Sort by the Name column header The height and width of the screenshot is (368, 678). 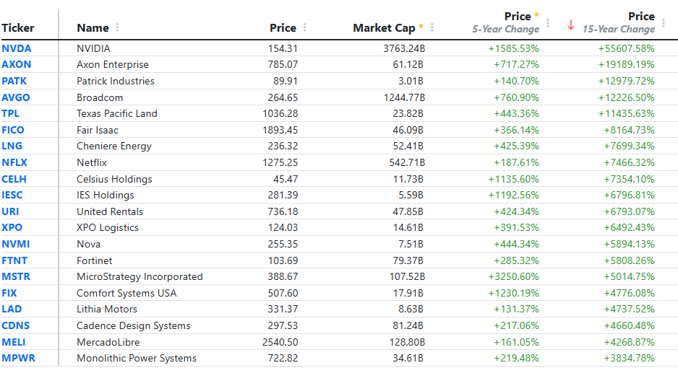point(93,28)
